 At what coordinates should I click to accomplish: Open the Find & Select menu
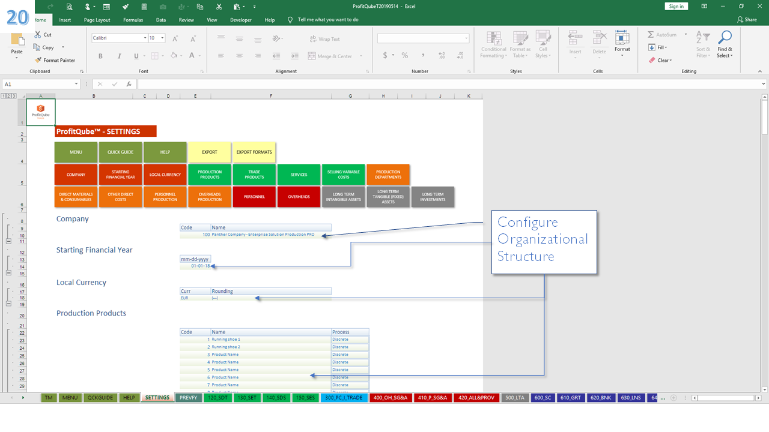click(x=725, y=44)
